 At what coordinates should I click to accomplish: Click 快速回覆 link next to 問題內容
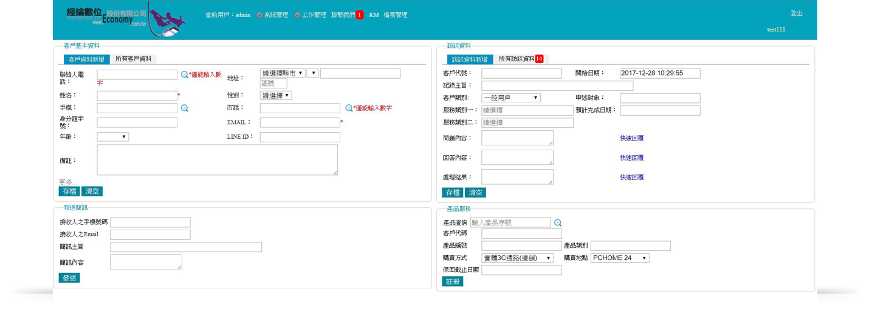point(631,138)
